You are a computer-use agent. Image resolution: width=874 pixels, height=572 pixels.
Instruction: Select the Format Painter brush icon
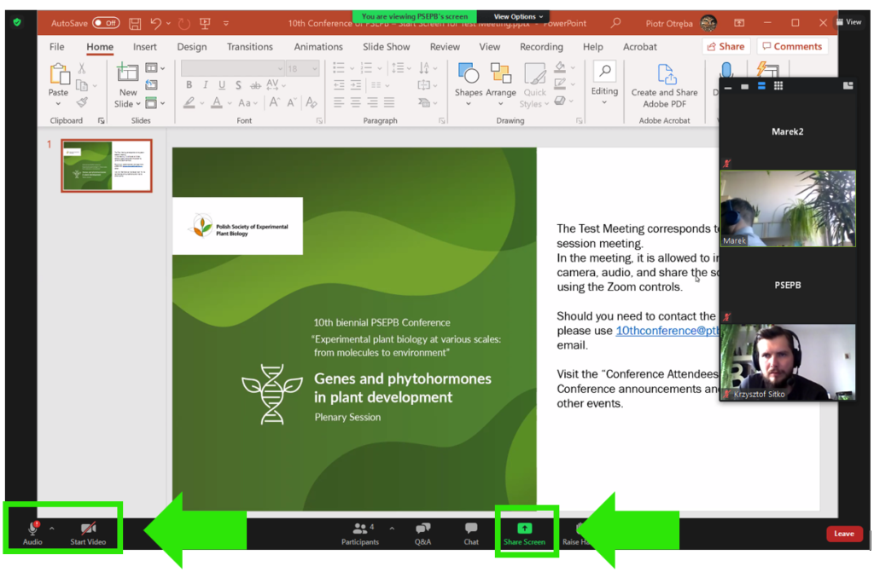coord(82,102)
